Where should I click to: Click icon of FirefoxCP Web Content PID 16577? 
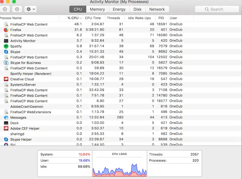(x=6, y=101)
